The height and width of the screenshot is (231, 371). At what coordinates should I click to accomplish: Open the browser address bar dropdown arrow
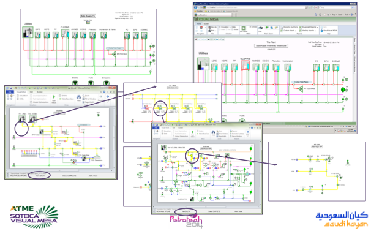coord(306,7)
